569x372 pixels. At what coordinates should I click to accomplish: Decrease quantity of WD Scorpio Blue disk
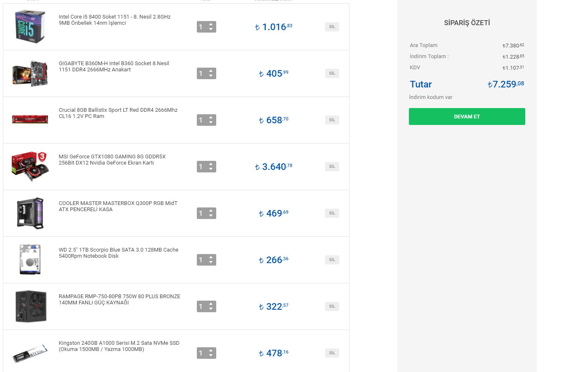211,262
